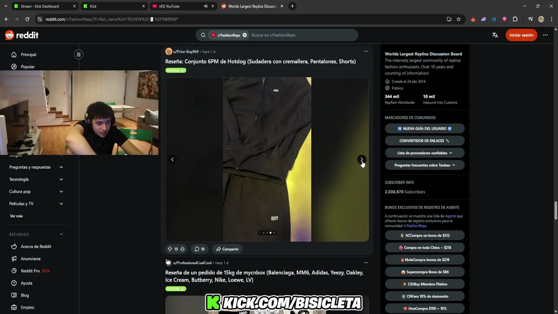Click MuleCompra bonos de $219

tap(425, 260)
